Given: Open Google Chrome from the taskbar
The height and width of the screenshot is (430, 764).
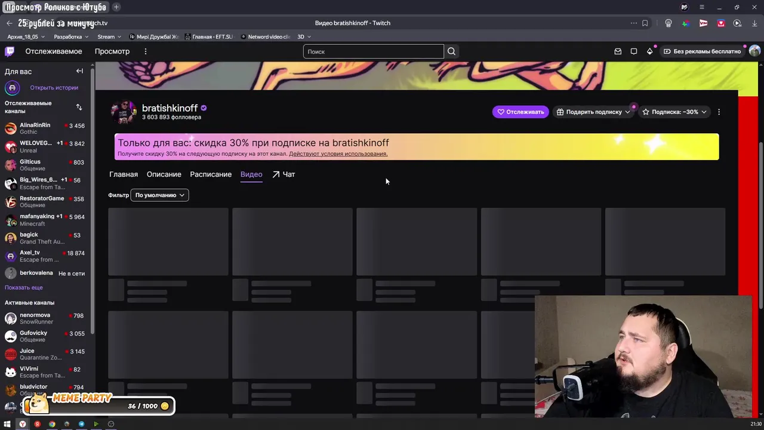Looking at the screenshot, I should [x=52, y=424].
